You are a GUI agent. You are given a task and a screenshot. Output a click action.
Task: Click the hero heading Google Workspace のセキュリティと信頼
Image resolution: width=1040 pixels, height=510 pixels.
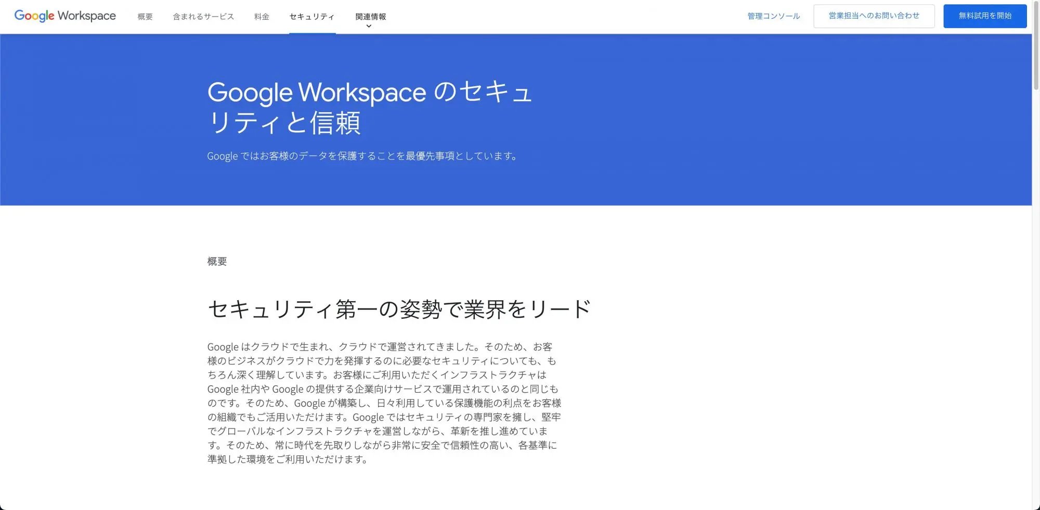coord(370,108)
